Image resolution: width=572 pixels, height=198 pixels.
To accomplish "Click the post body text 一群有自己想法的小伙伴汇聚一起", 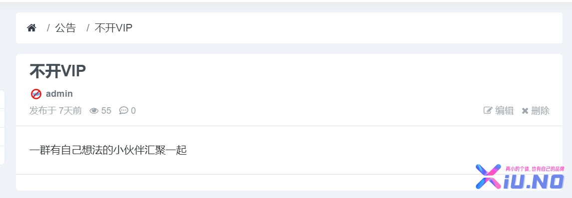I will pyautogui.click(x=108, y=150).
